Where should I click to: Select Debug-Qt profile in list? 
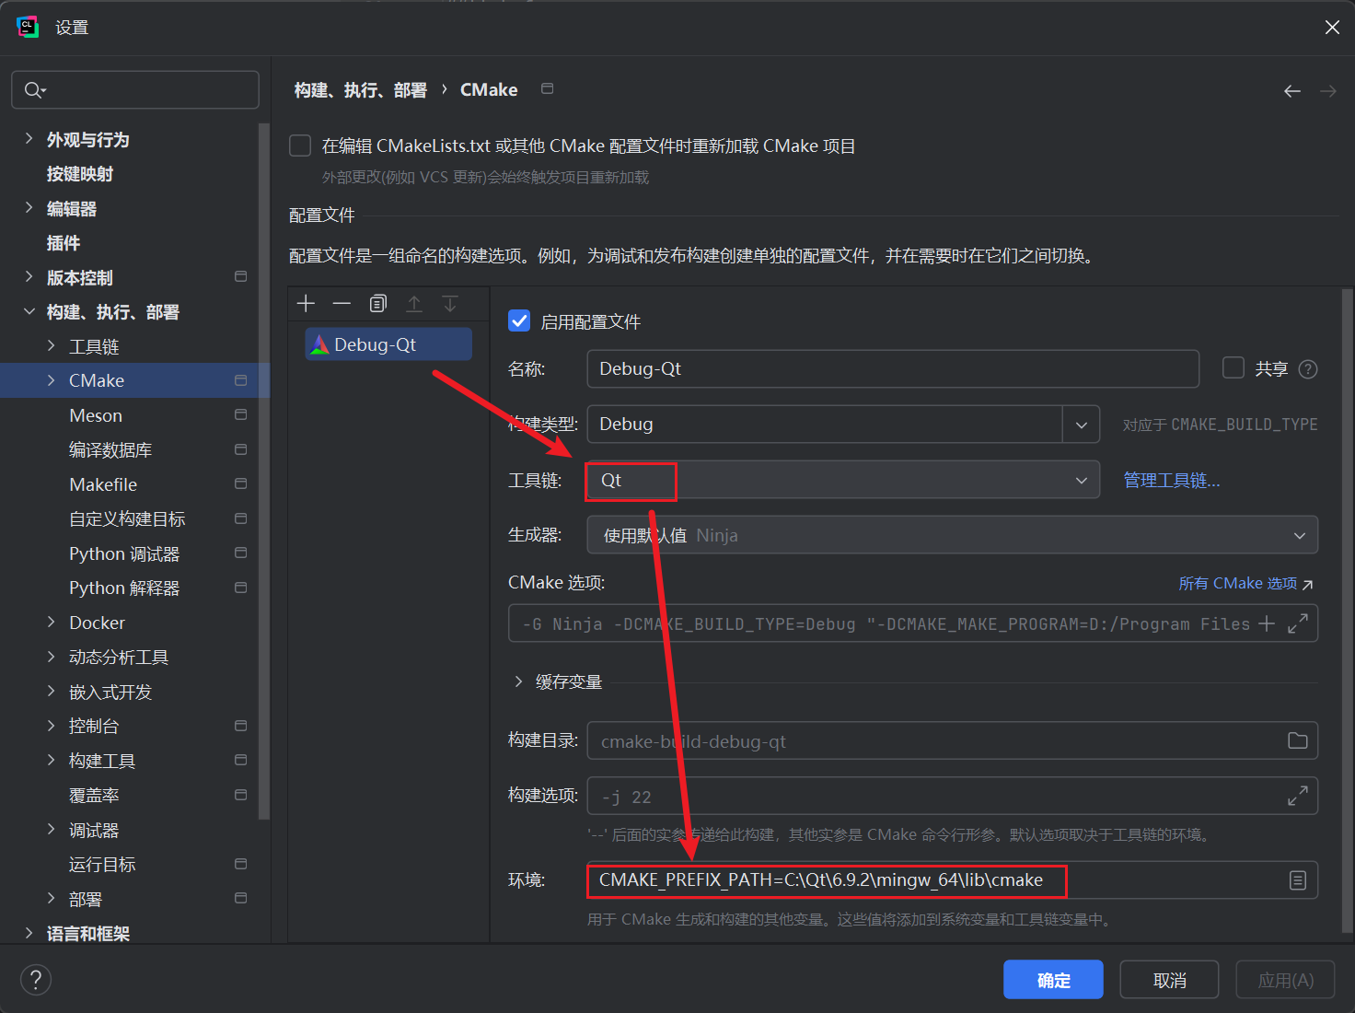388,344
